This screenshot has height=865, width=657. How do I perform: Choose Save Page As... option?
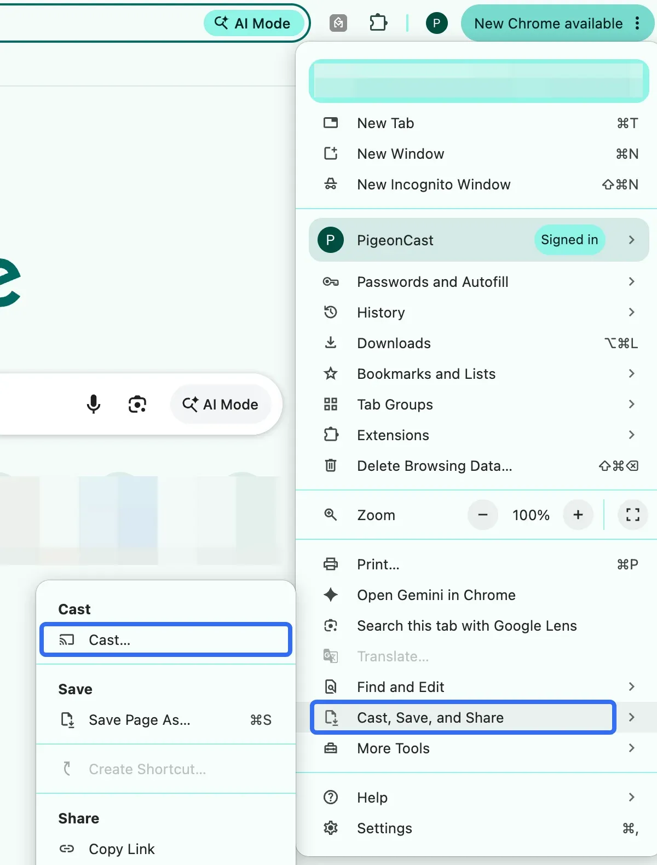click(x=166, y=720)
